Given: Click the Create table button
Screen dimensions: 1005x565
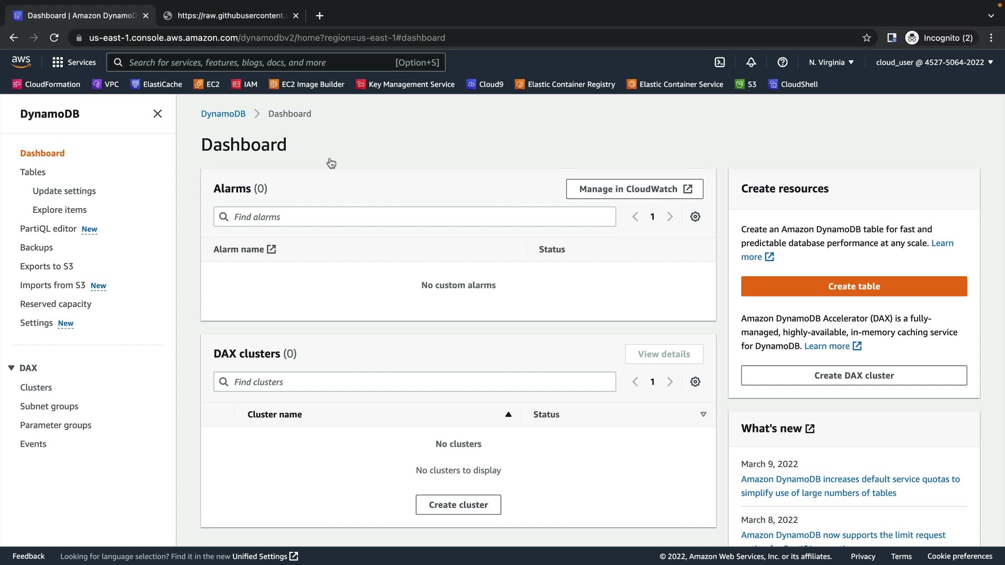Looking at the screenshot, I should click(854, 286).
